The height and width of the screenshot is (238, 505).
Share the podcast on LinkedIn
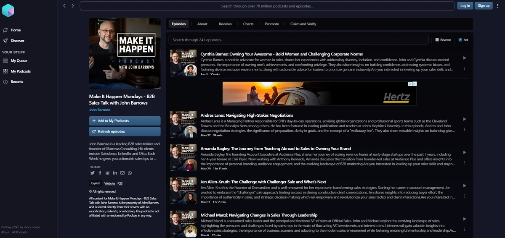pos(115,173)
